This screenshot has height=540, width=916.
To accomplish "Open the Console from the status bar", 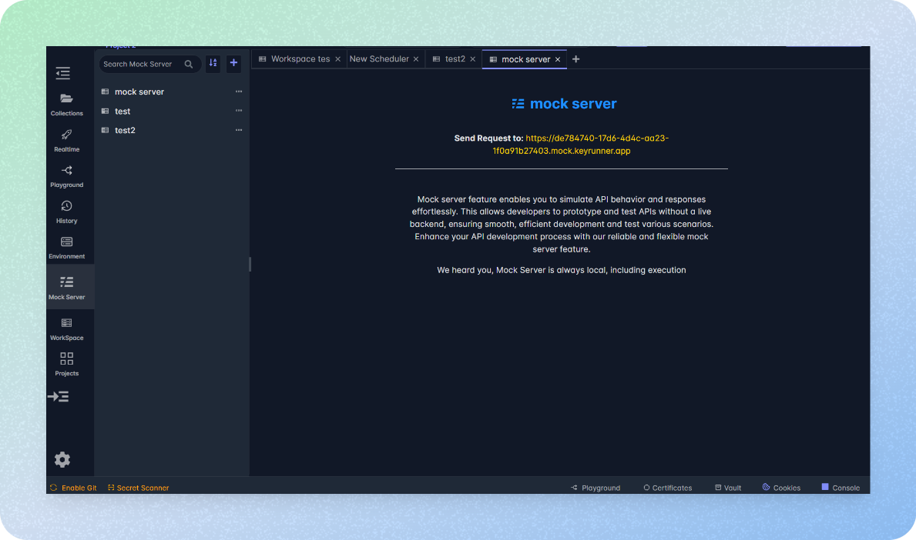I will [841, 487].
